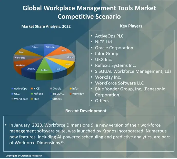Click the Credence Research copyright text
177x159 pixels.
click(x=24, y=156)
